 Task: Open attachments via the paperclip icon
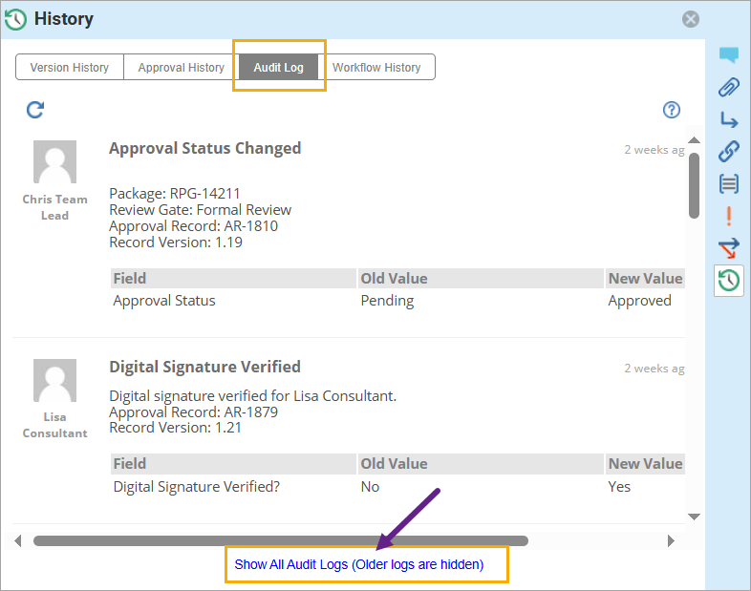pyautogui.click(x=729, y=88)
